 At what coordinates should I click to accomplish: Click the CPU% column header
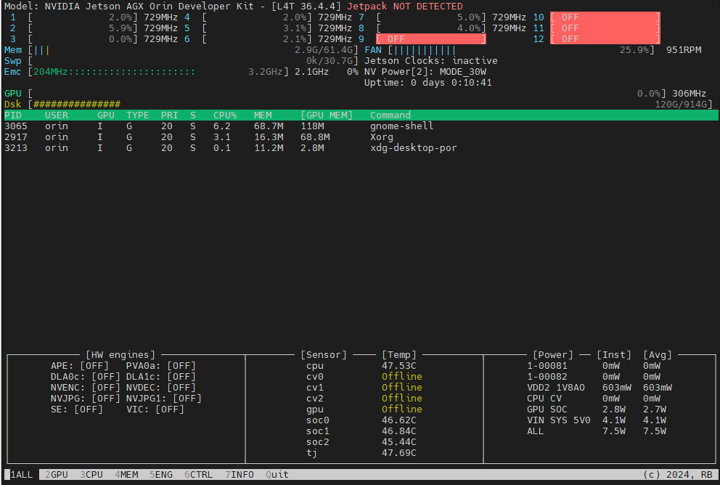tap(225, 115)
